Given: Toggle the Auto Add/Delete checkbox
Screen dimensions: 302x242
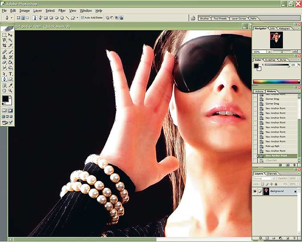Looking at the screenshot, I should pyautogui.click(x=83, y=18).
